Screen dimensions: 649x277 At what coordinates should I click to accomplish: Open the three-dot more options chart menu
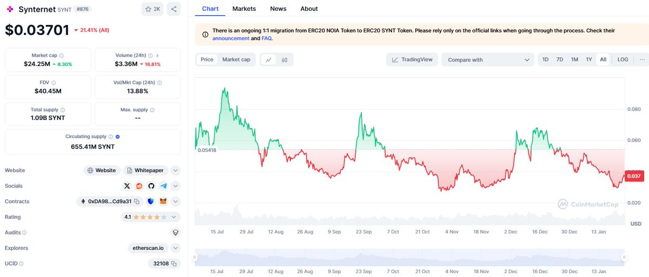pos(642,59)
